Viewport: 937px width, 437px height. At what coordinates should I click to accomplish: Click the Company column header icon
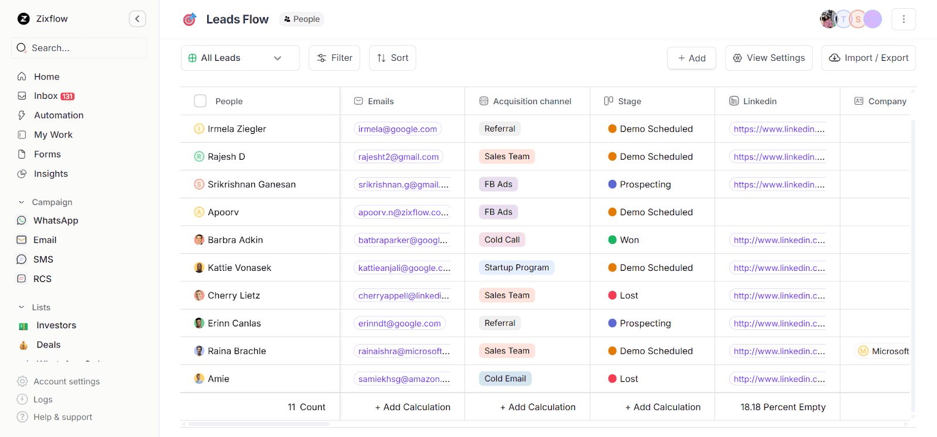click(859, 101)
